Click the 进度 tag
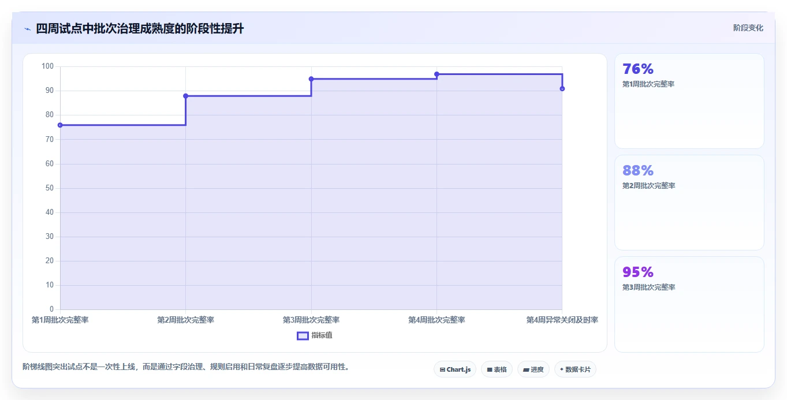 pos(534,369)
